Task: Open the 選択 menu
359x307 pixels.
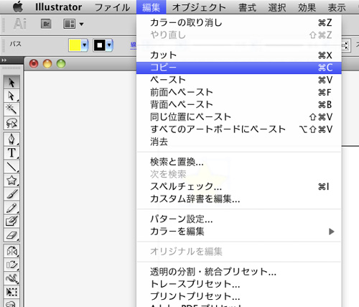Action: pos(277,7)
